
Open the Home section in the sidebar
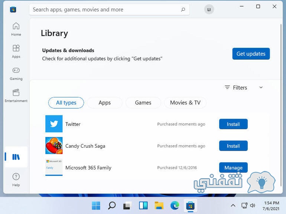[16, 29]
